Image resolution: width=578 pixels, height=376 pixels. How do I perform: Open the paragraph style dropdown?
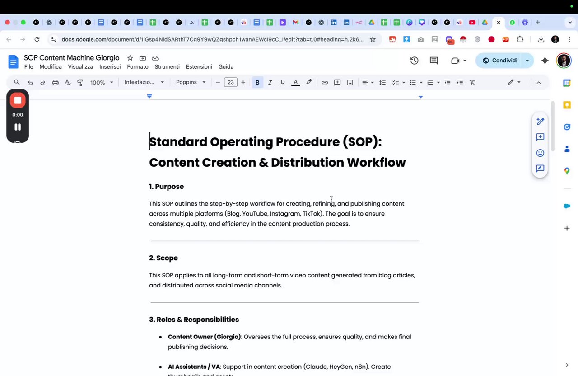click(144, 82)
